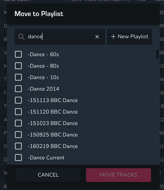Create a New Playlist

[x=130, y=37]
